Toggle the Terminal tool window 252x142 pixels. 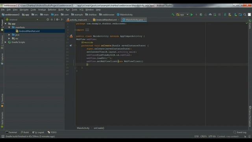click(11, 133)
